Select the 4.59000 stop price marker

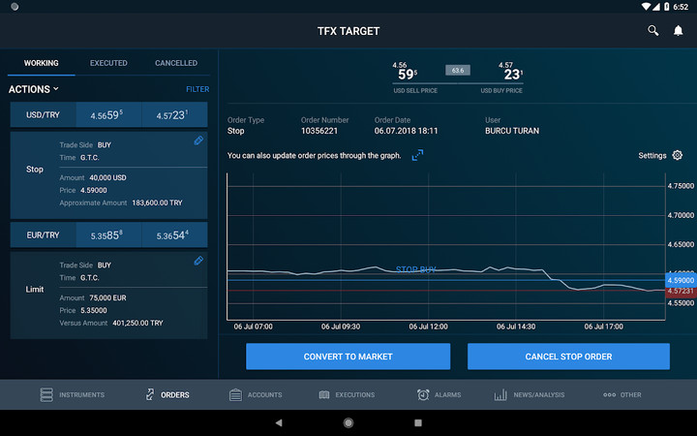[681, 280]
